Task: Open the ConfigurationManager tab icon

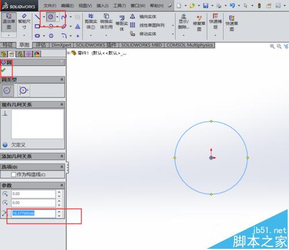Action: tap(20, 54)
